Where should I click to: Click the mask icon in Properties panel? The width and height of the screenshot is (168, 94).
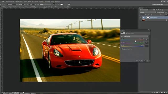[x=124, y=33]
